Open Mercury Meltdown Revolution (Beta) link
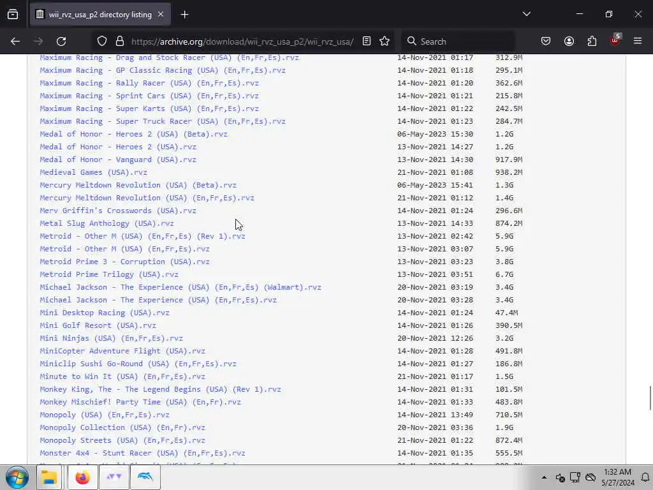This screenshot has height=490, width=653. pos(138,185)
